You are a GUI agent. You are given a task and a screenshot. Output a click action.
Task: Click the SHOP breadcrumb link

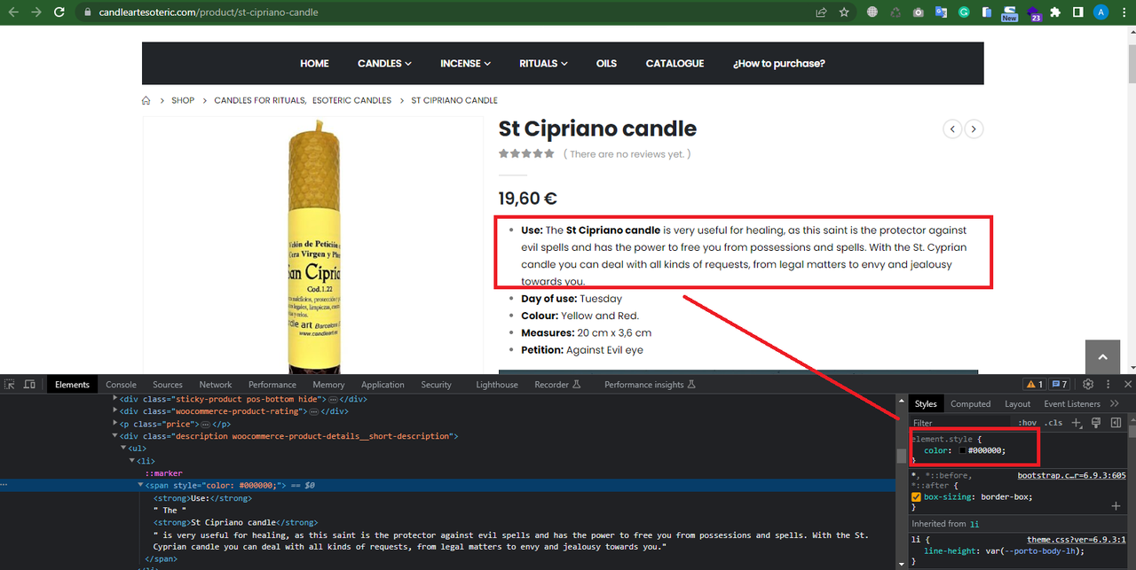coord(183,100)
